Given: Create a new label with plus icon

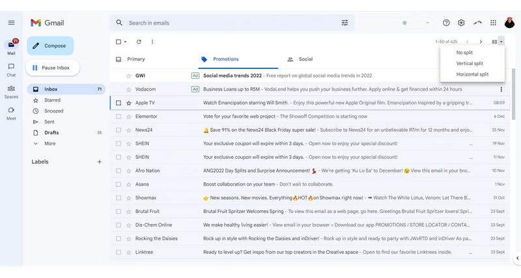Looking at the screenshot, I should coord(100,161).
